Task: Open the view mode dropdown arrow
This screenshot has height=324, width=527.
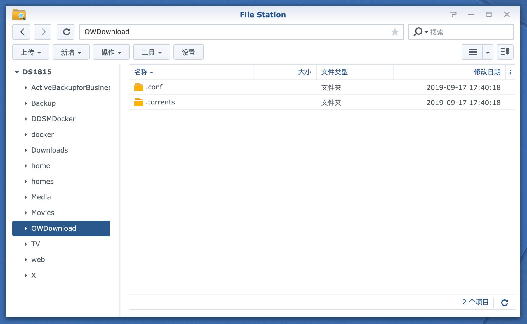Action: point(488,52)
